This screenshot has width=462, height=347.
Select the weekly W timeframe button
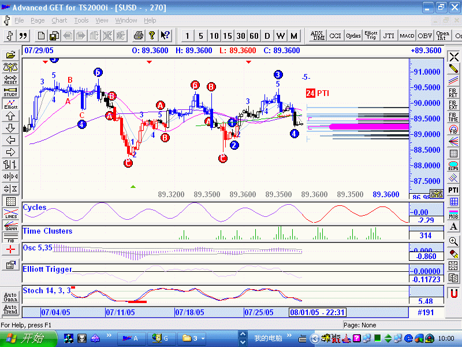point(281,36)
